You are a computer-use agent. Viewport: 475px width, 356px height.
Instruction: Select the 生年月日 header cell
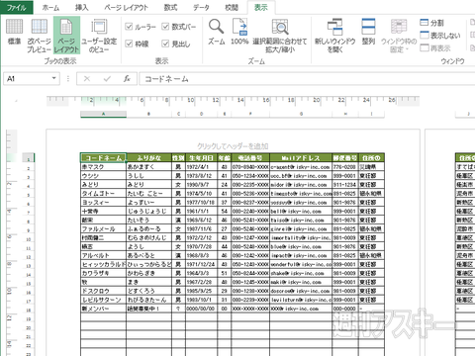[201, 158]
